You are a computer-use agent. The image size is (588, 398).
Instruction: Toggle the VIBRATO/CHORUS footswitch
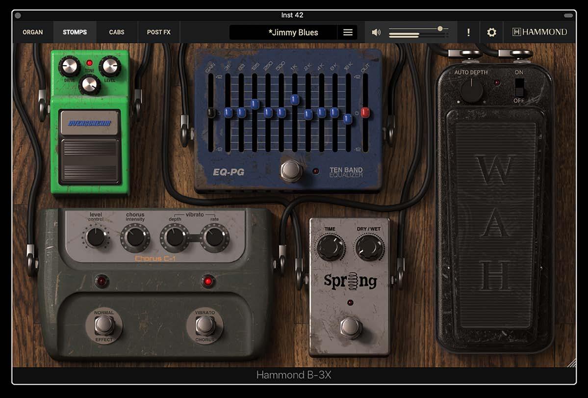(205, 325)
